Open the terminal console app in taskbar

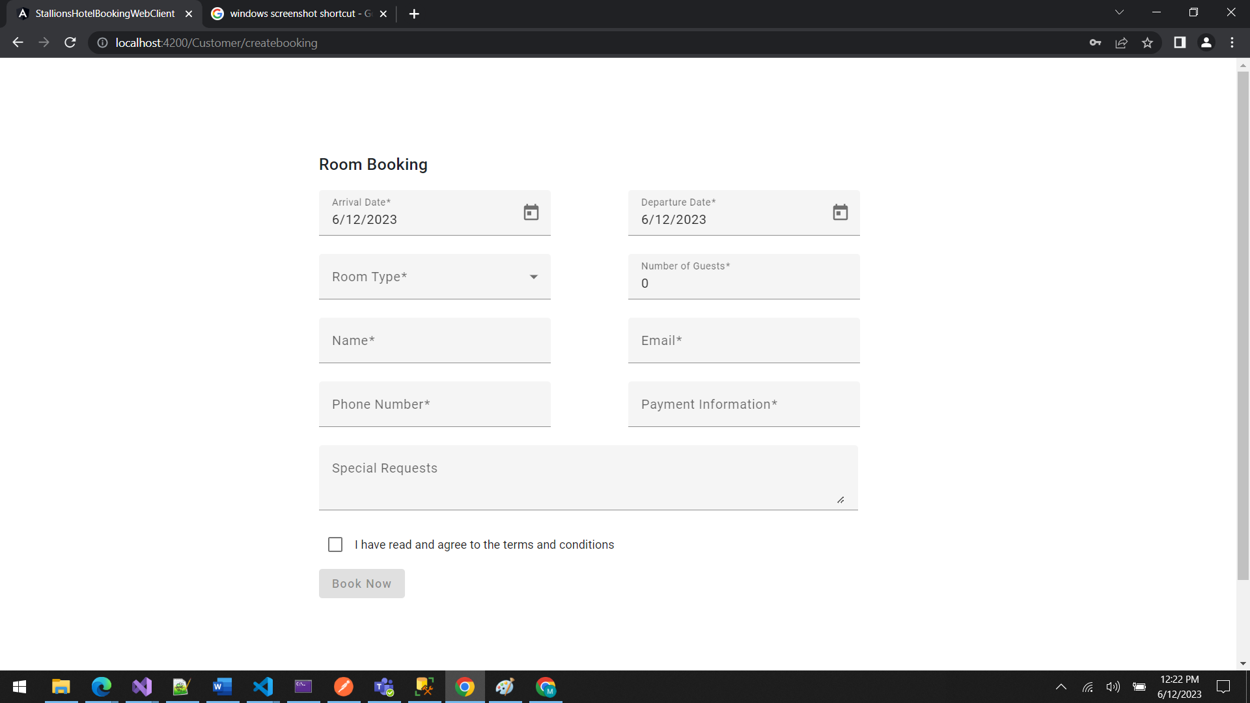click(303, 687)
